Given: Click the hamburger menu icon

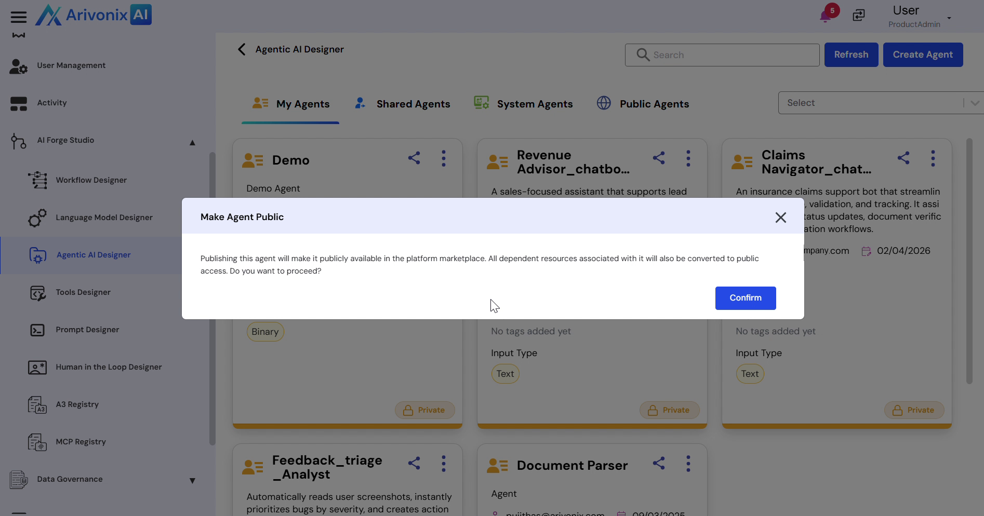Looking at the screenshot, I should point(19,17).
